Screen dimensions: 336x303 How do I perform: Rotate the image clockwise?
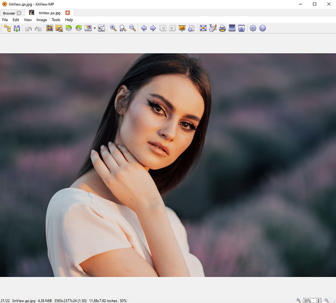(78, 28)
